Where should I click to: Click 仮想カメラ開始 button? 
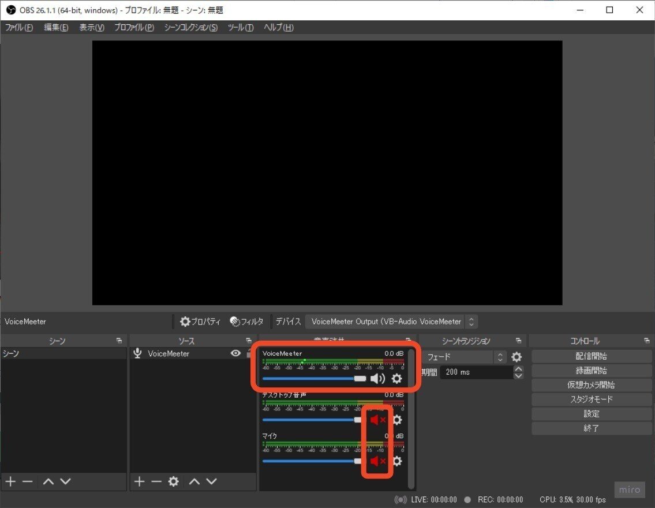pos(591,385)
